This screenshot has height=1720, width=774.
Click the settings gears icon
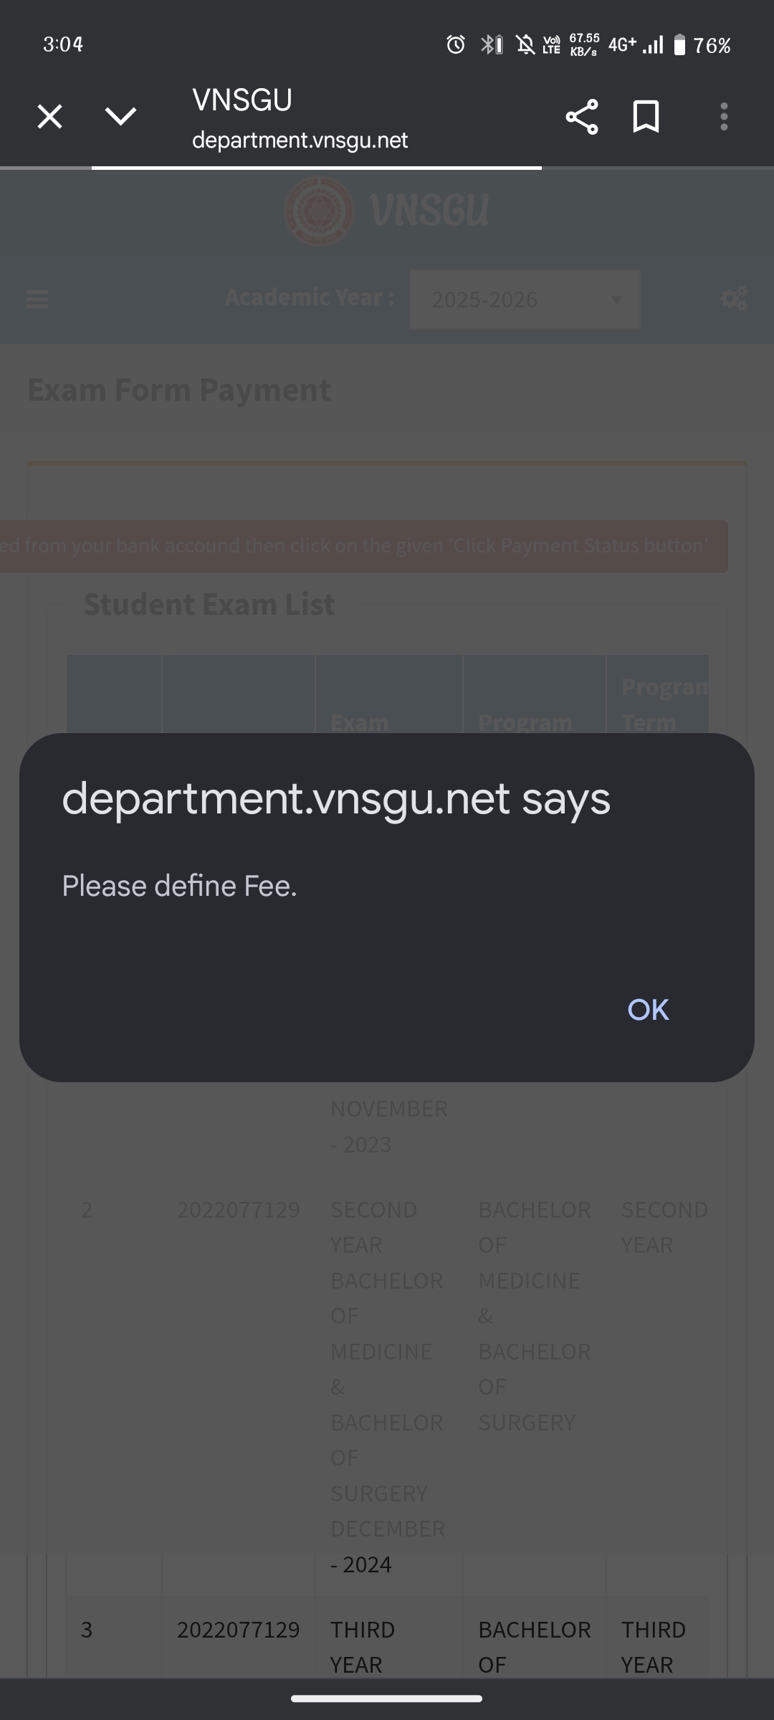tap(734, 299)
